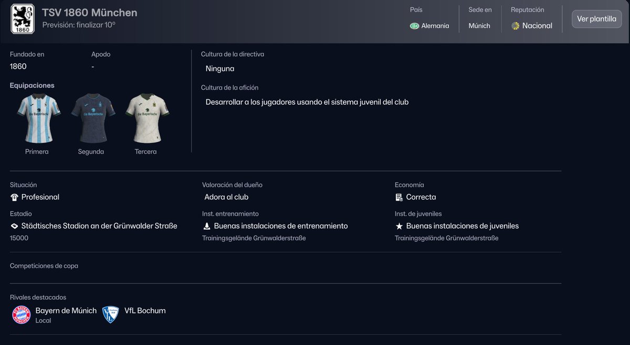Open rival Bayern de Múnich link
Image resolution: width=630 pixels, height=345 pixels.
point(66,310)
